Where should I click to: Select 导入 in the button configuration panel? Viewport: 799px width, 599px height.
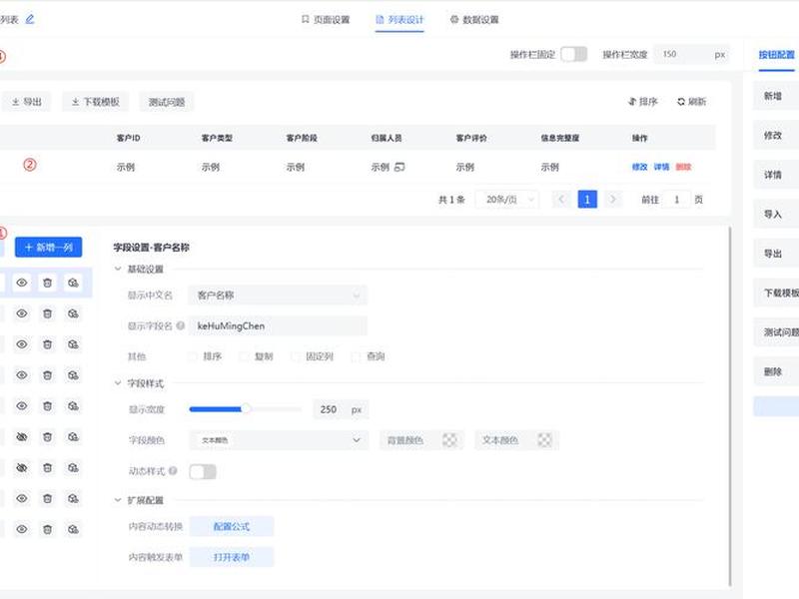(776, 214)
